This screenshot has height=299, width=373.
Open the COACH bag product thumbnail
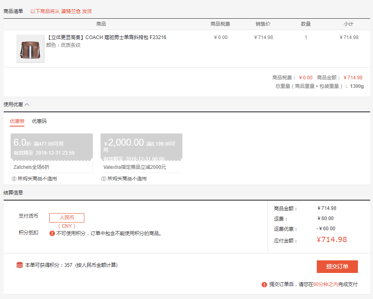pos(30,48)
